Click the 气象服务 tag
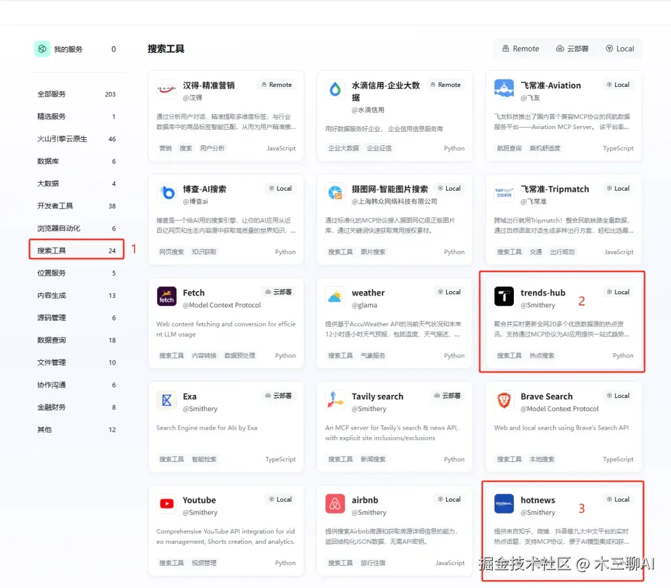The height and width of the screenshot is (588, 671). click(373, 356)
